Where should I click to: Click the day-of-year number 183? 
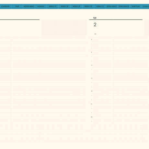(95, 34)
